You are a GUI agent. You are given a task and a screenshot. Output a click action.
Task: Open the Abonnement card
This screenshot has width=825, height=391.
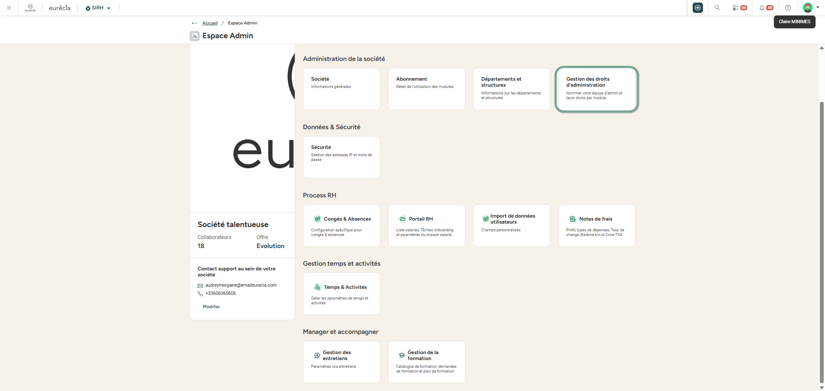(x=427, y=89)
